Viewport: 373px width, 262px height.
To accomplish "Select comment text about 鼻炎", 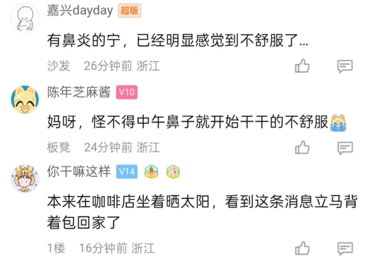I will point(178,40).
